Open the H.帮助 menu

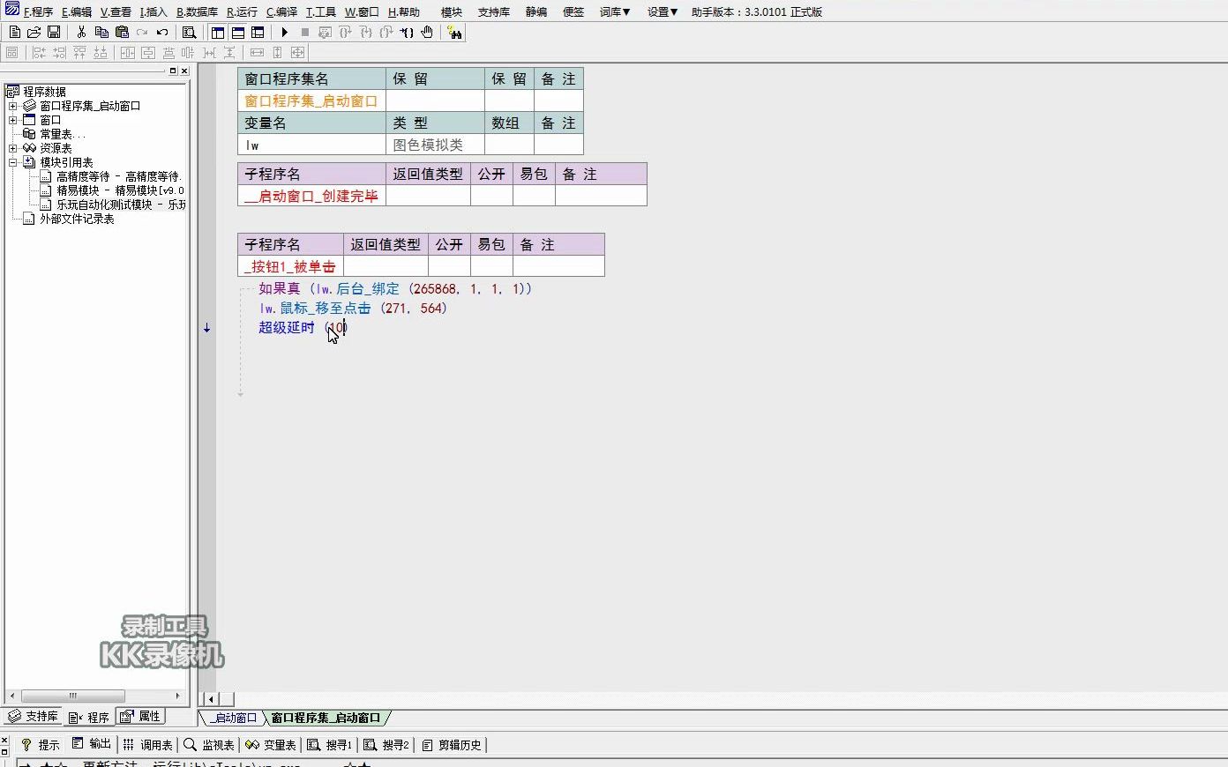pyautogui.click(x=404, y=12)
